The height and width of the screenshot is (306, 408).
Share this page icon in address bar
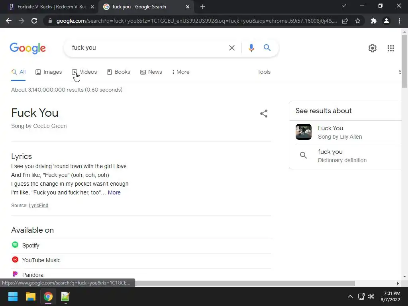[345, 21]
